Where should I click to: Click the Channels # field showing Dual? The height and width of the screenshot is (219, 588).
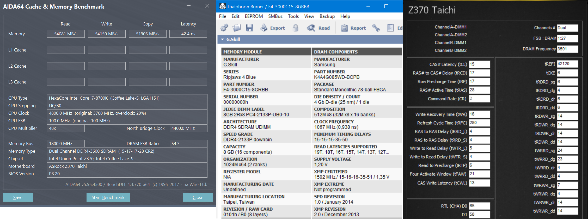coord(567,28)
